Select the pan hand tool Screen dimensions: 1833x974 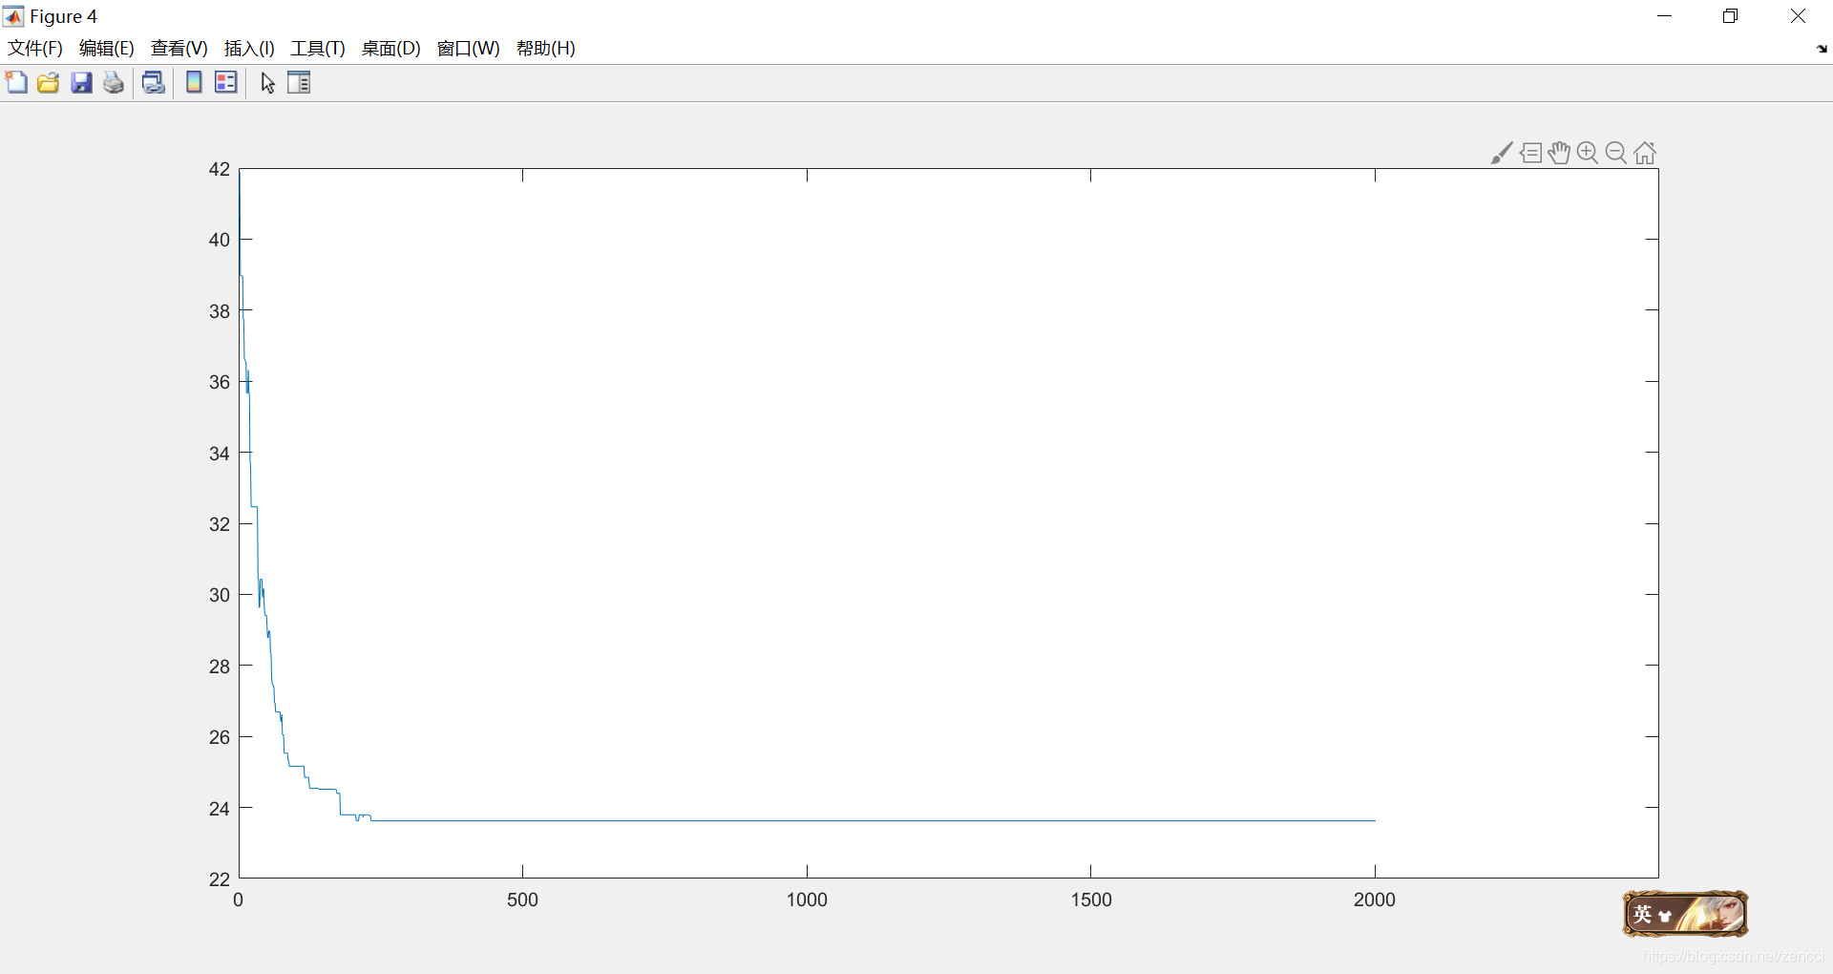coord(1559,153)
